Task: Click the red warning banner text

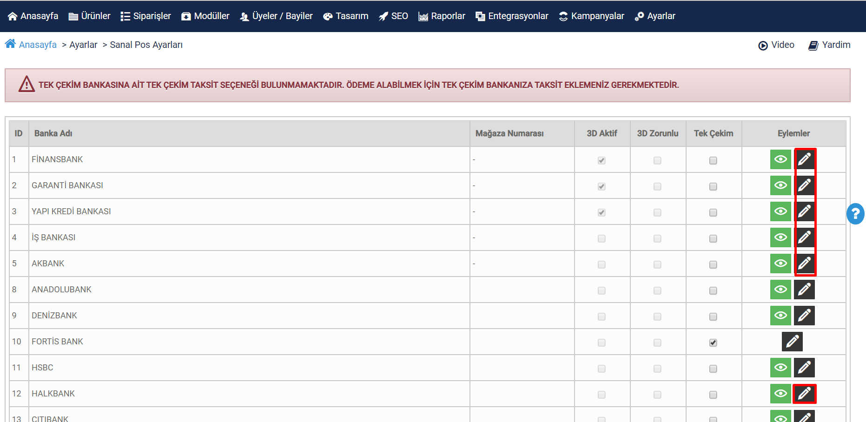Action: click(x=358, y=85)
